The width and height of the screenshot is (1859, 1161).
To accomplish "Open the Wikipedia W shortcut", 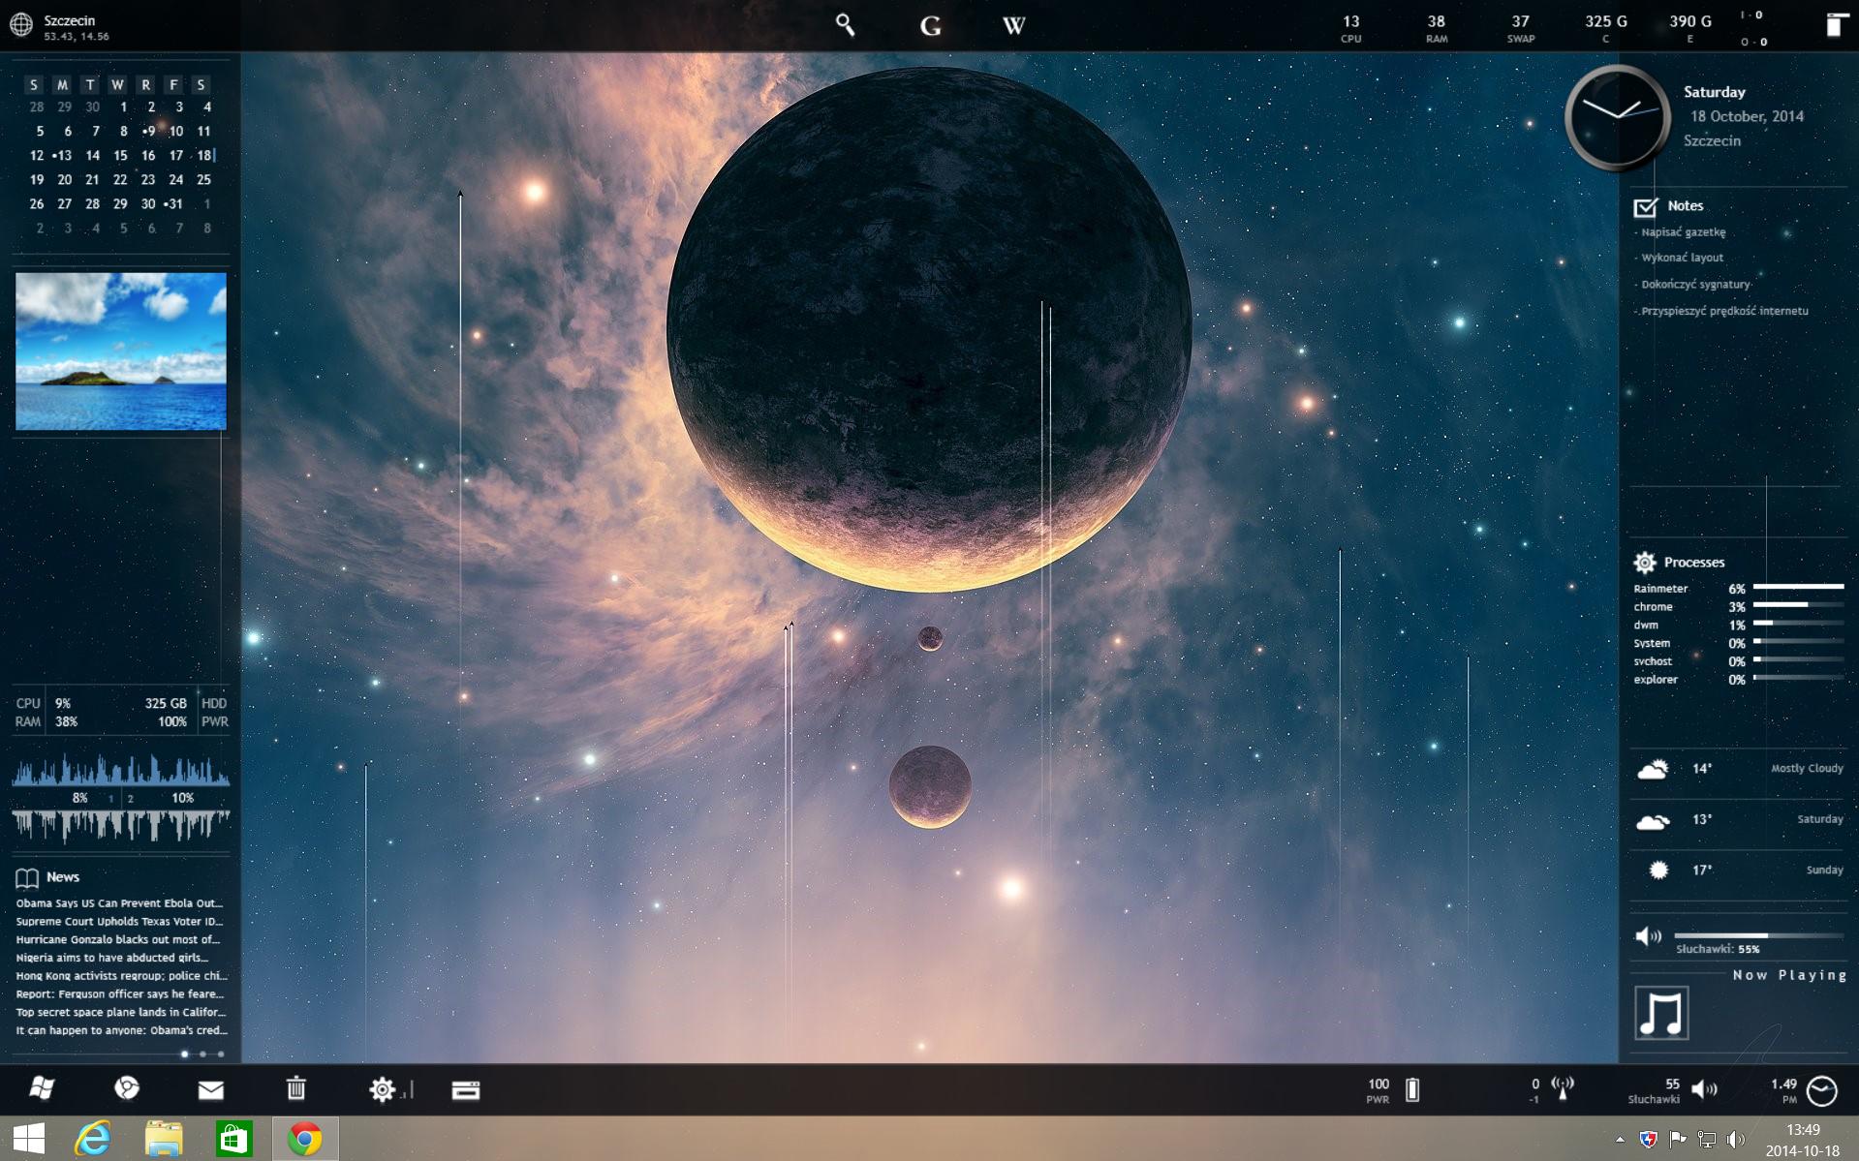I will pos(1013,26).
